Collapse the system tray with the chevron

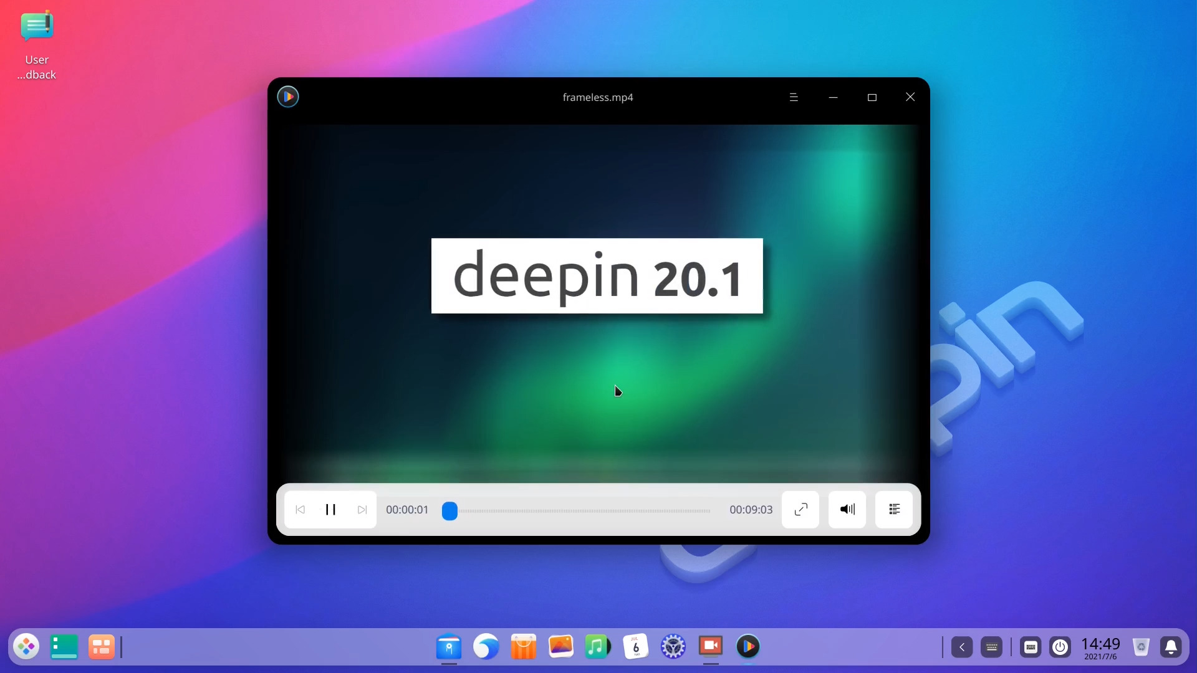point(962,647)
